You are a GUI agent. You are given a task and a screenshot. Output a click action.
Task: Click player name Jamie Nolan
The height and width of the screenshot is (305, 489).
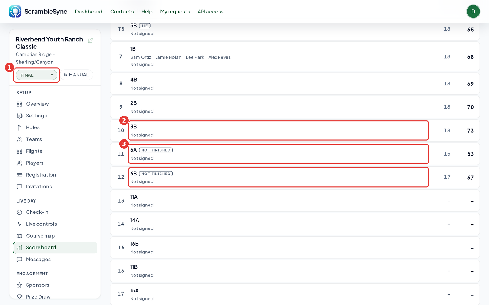click(168, 57)
